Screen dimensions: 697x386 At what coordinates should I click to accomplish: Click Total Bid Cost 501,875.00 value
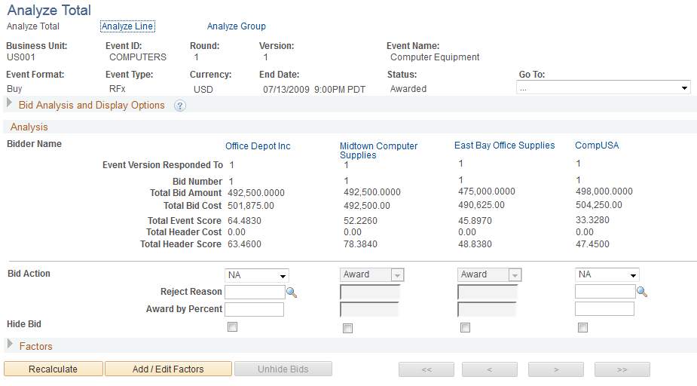pyautogui.click(x=251, y=206)
